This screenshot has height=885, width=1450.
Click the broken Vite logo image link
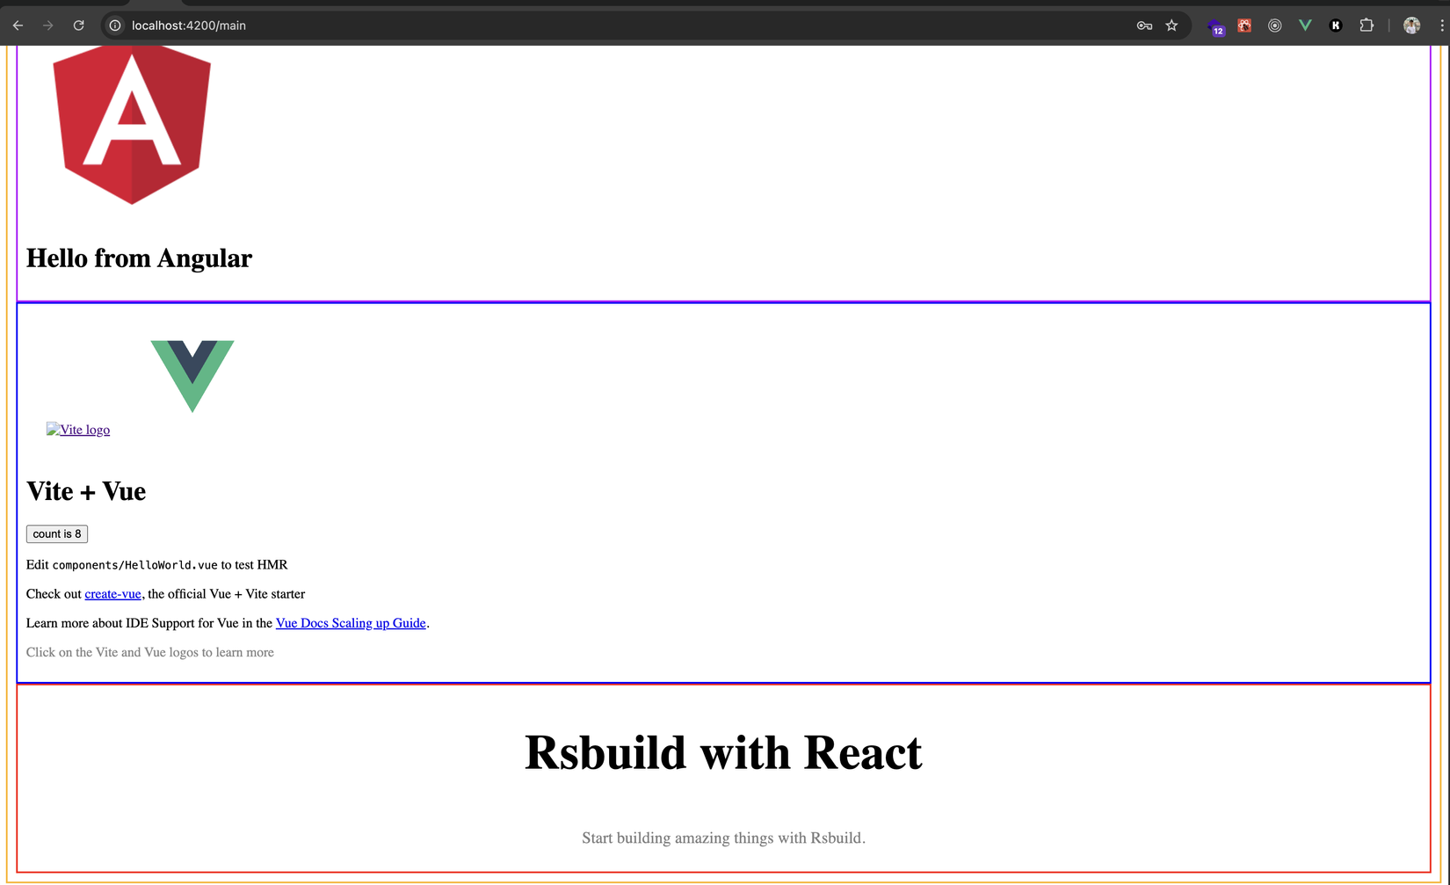(x=78, y=430)
